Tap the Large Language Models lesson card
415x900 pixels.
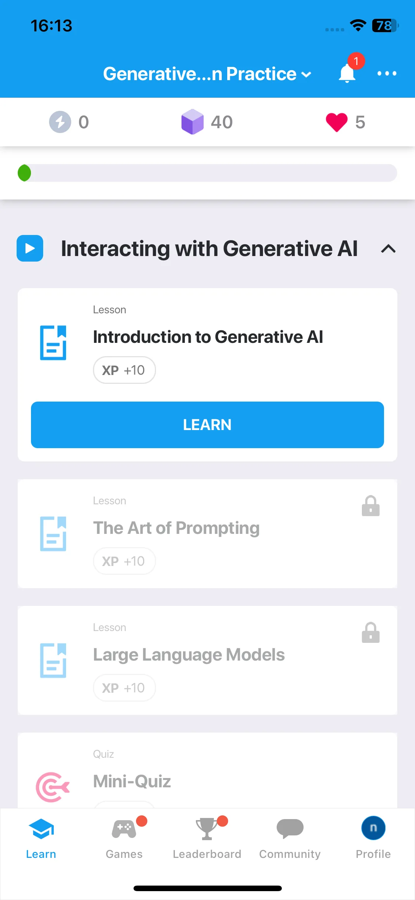[x=207, y=660]
